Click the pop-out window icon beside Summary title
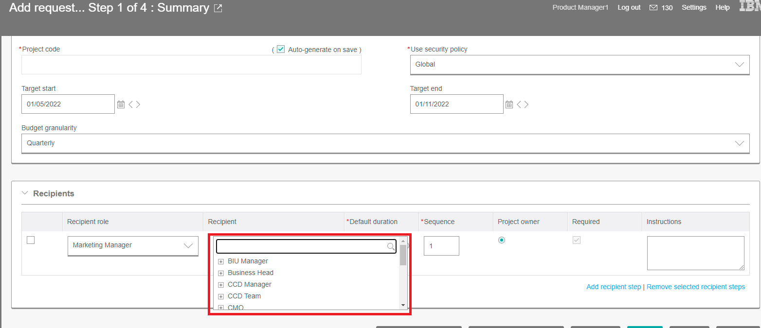Viewport: 761px width, 328px height. click(x=218, y=8)
